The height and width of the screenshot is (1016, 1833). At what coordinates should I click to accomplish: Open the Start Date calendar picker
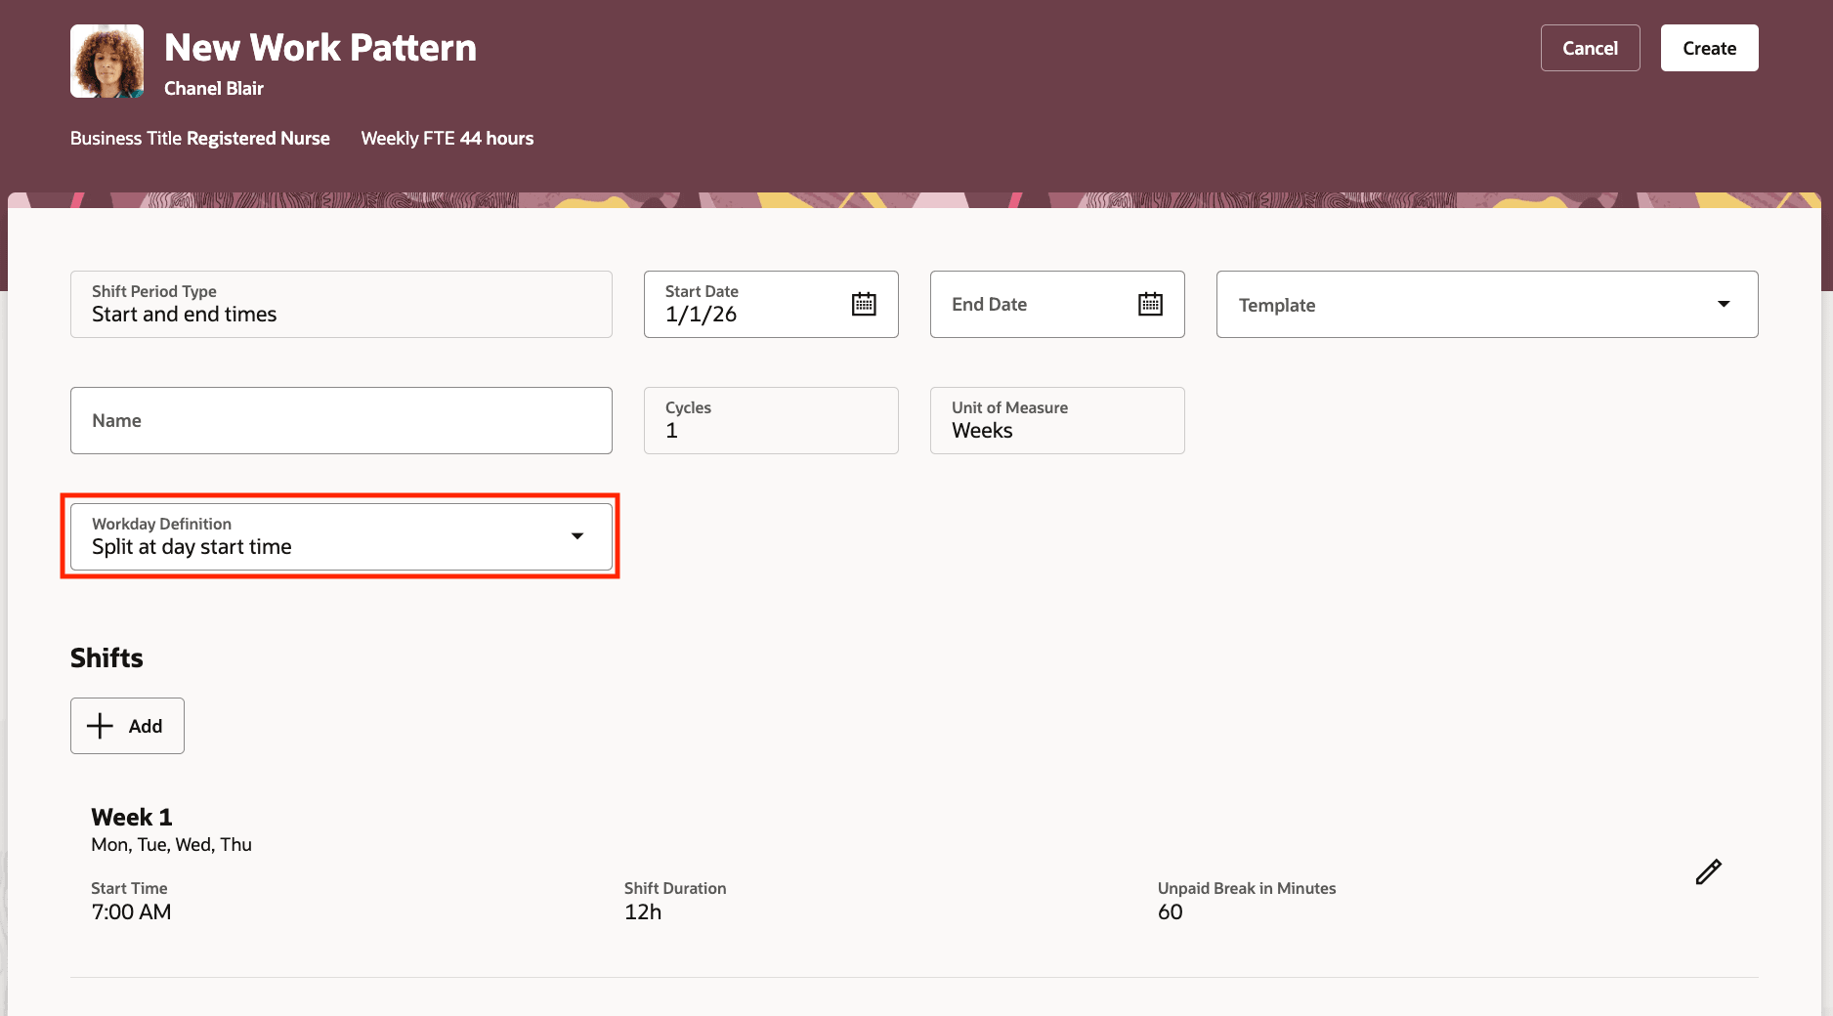tap(864, 304)
